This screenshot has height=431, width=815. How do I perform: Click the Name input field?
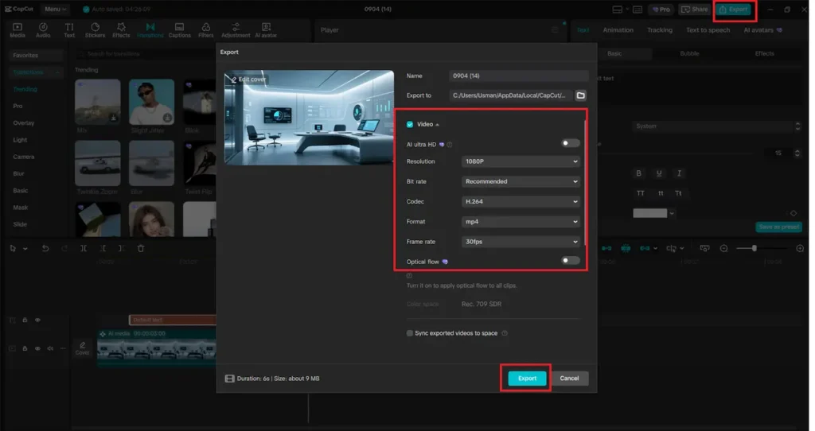517,76
